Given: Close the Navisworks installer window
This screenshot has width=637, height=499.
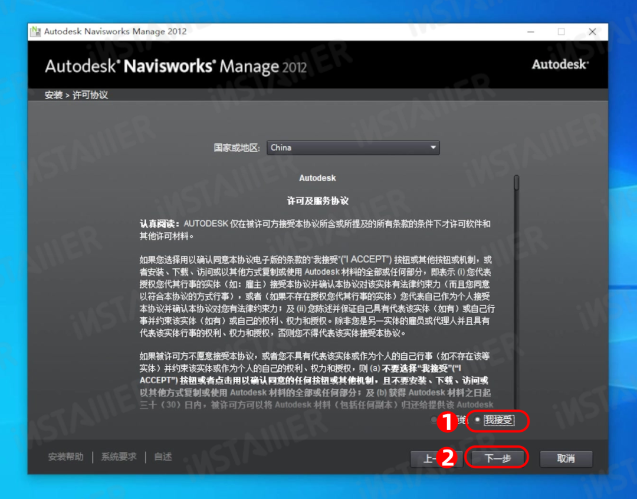Looking at the screenshot, I should [x=592, y=32].
